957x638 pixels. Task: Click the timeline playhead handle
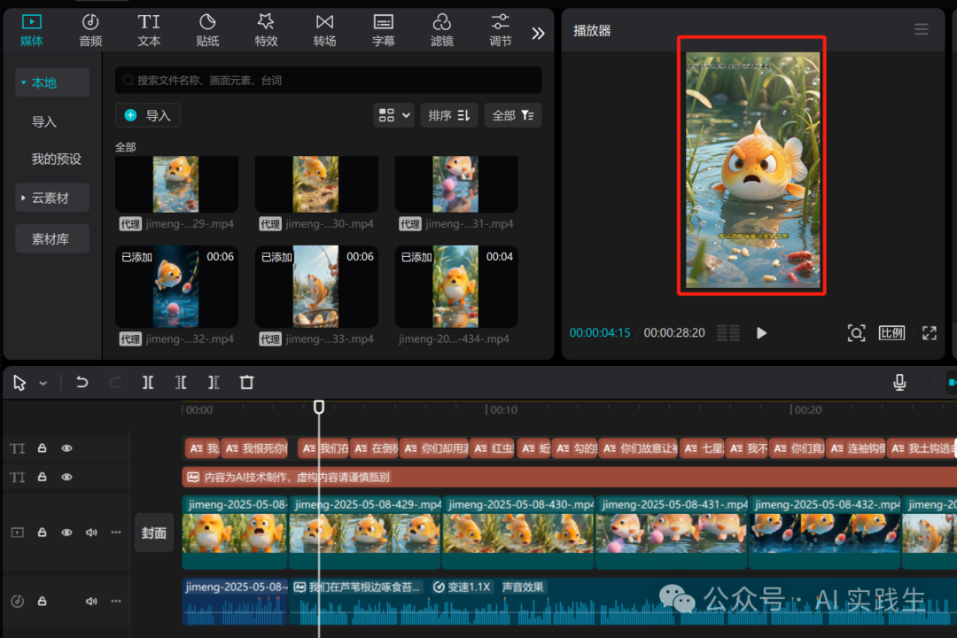tap(319, 407)
